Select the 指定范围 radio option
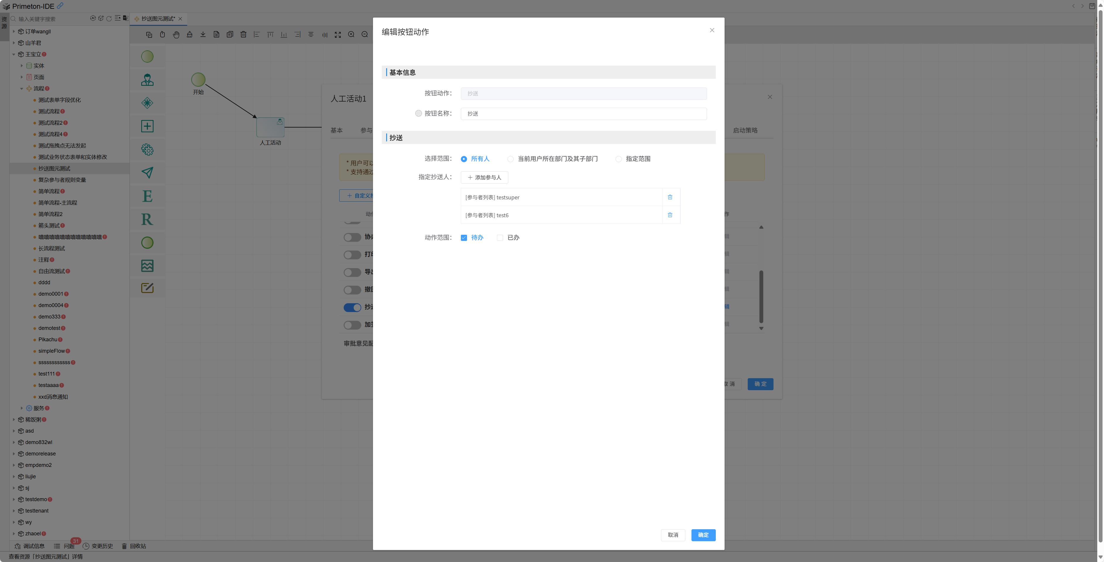The width and height of the screenshot is (1104, 562). (x=619, y=159)
